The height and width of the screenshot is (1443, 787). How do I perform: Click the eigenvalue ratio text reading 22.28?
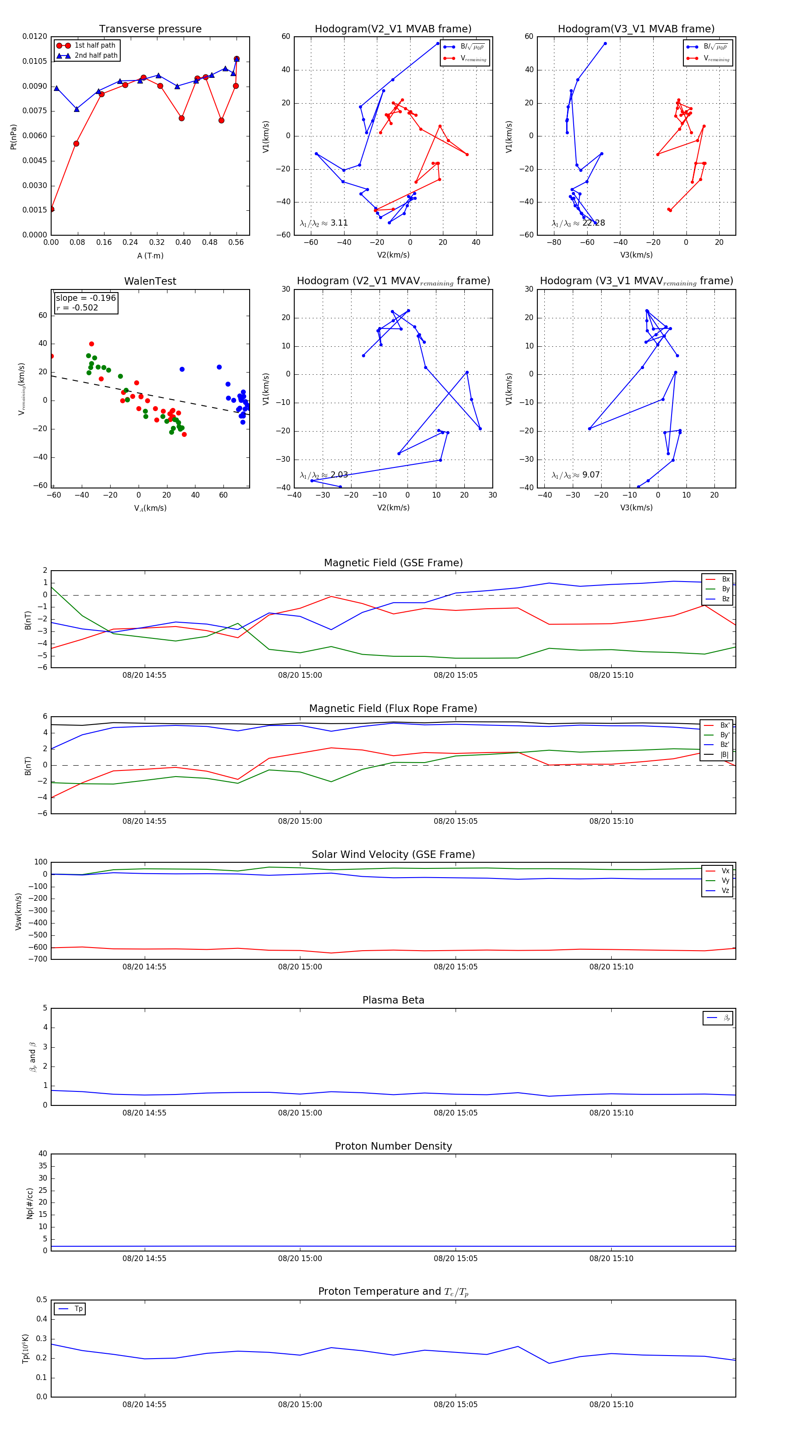(578, 223)
